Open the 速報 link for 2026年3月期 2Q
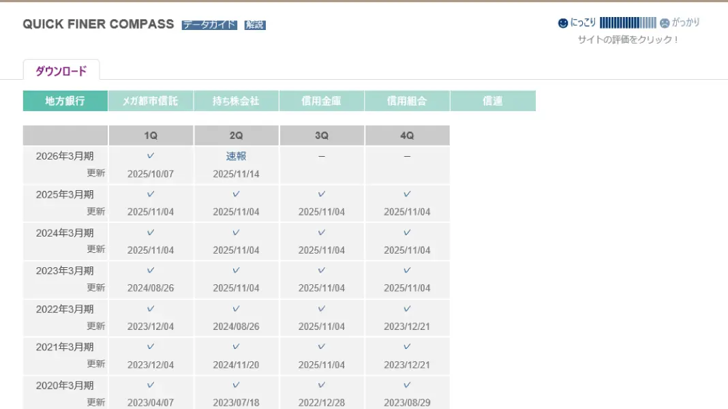728x409 pixels. click(236, 157)
